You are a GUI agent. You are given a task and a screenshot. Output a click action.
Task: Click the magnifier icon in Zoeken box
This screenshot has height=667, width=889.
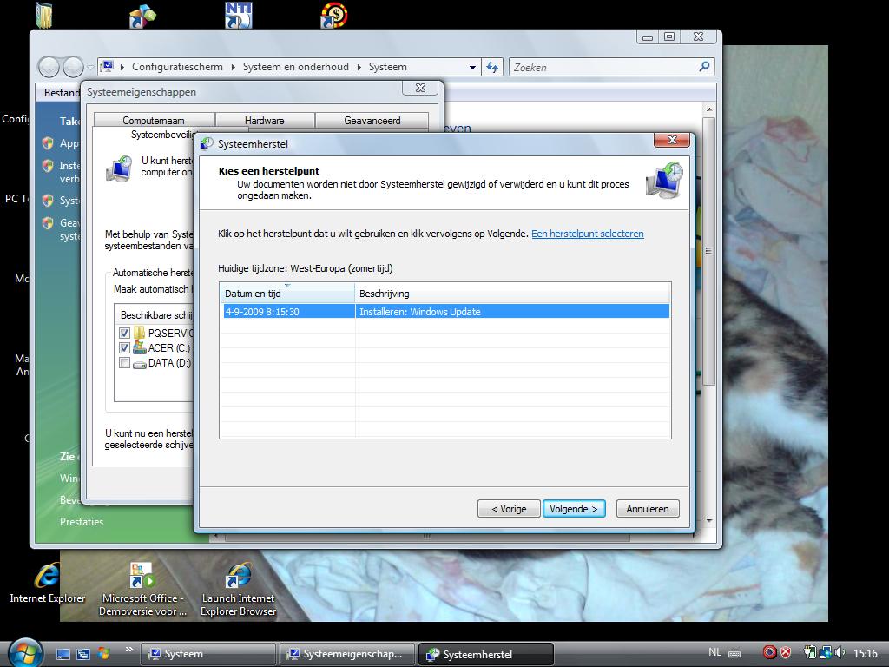tap(703, 67)
